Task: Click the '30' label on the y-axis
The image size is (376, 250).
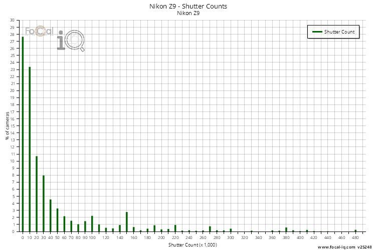Action: 12,20
